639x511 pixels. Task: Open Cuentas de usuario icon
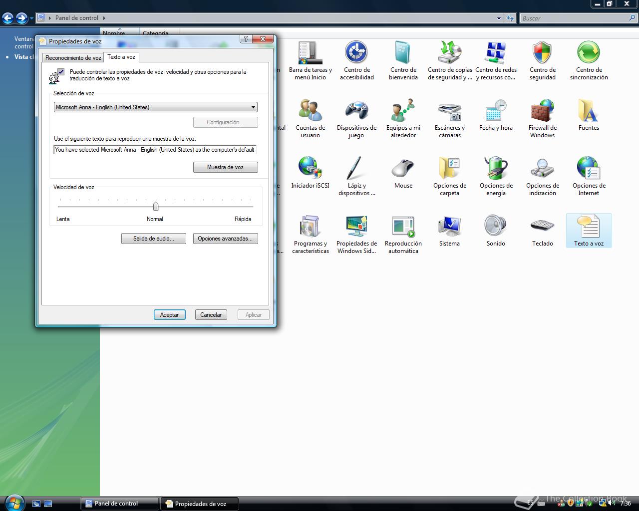[x=310, y=119]
